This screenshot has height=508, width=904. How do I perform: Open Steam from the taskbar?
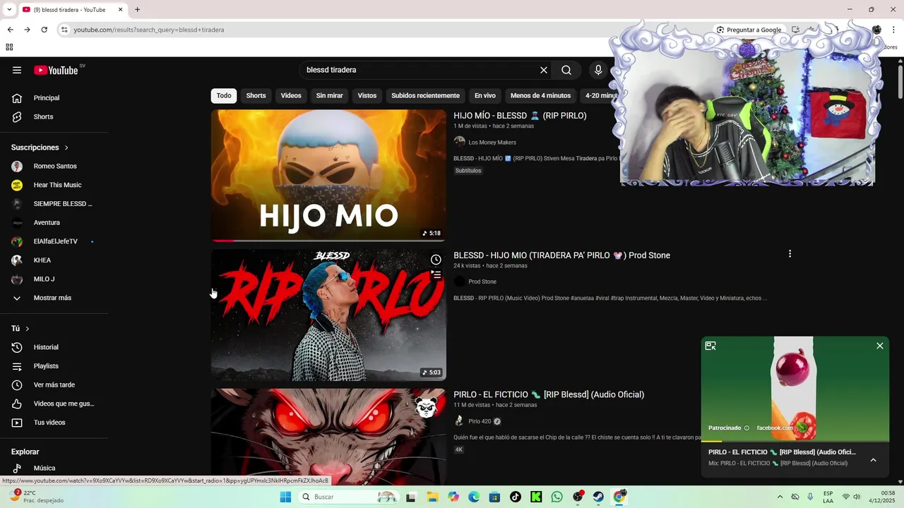point(598,497)
